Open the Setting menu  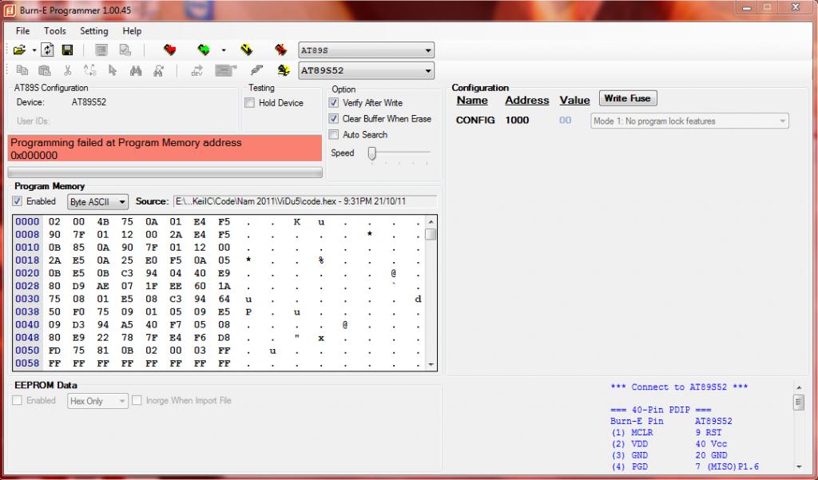[x=94, y=31]
